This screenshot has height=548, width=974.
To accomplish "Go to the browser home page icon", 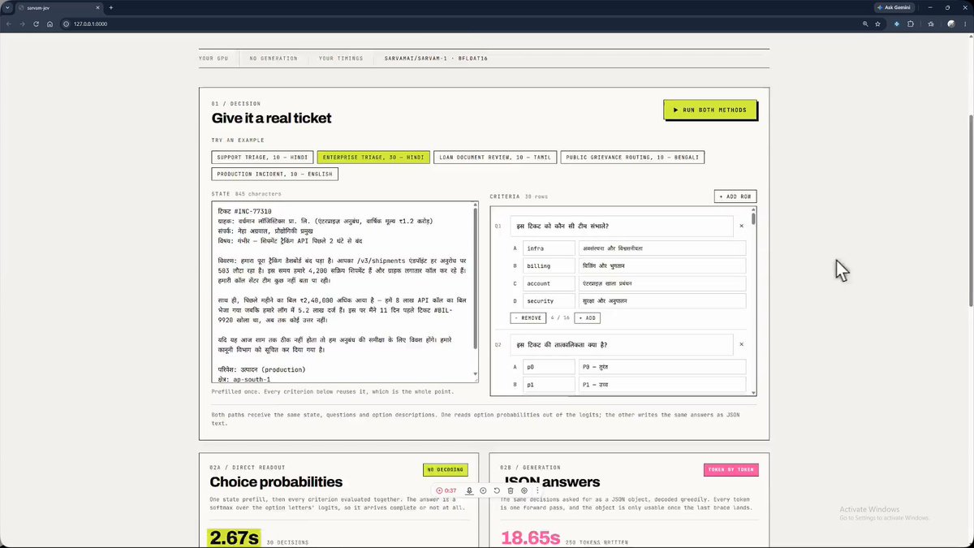I will click(50, 24).
